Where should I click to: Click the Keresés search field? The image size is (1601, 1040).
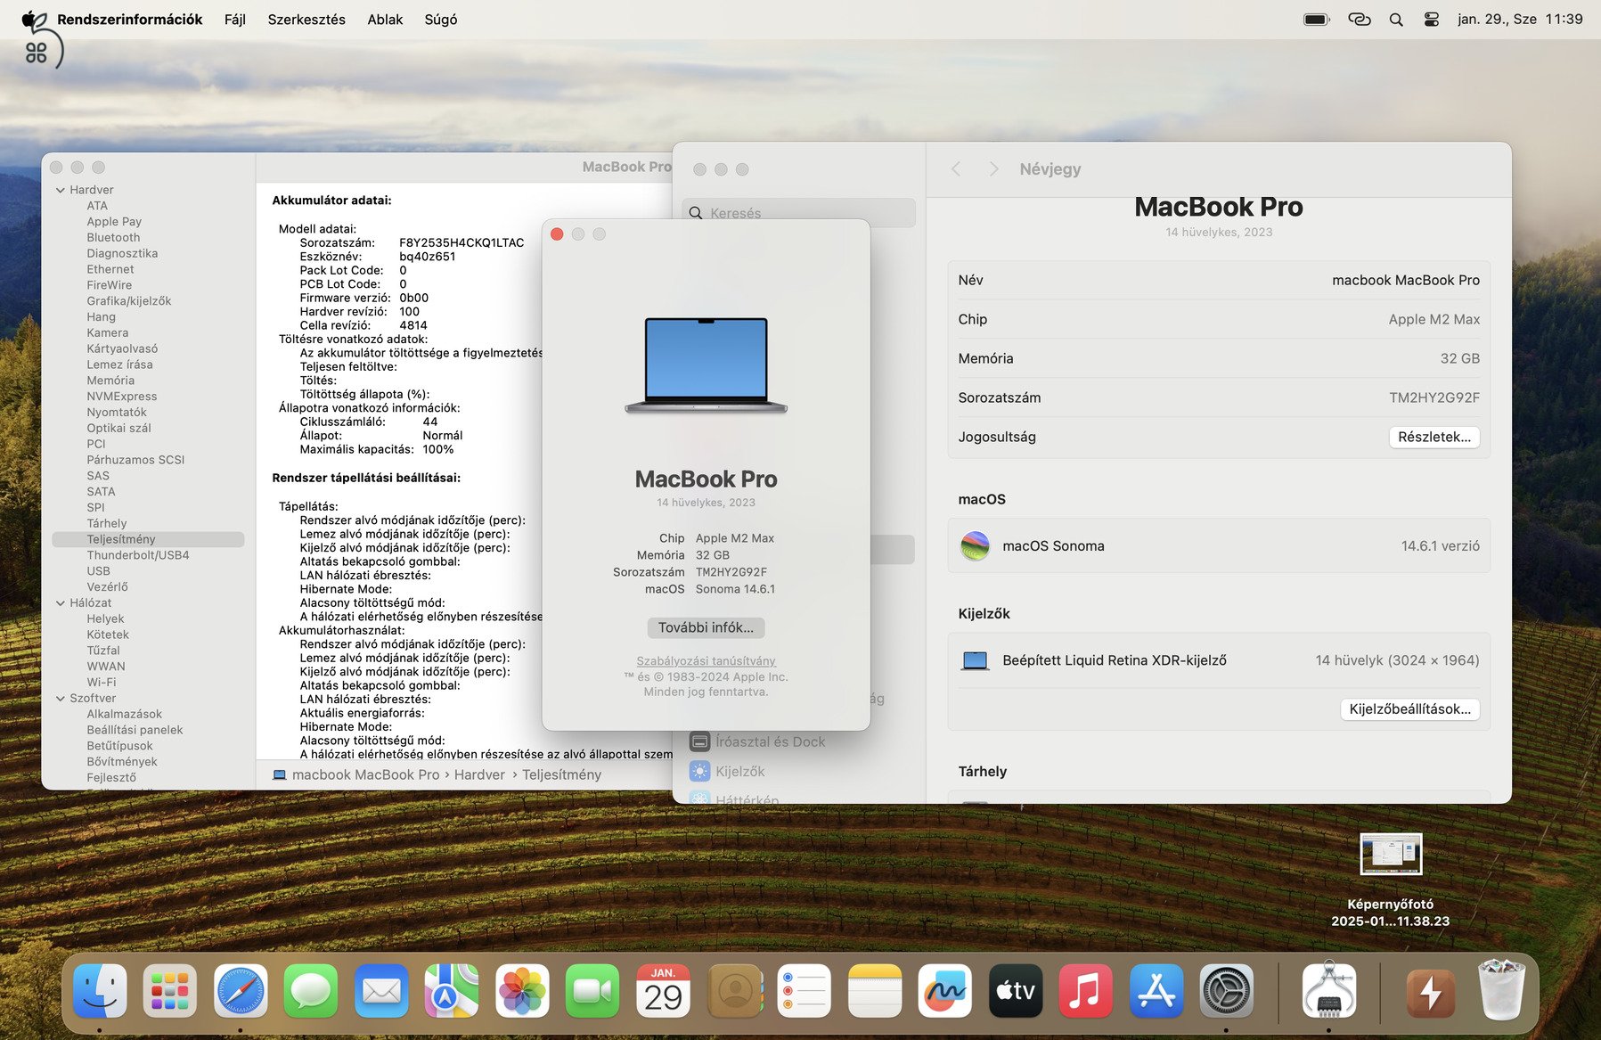point(799,213)
